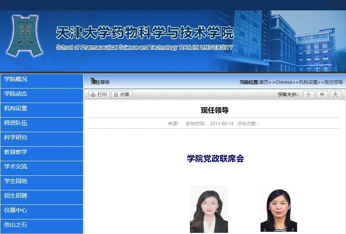Open the 科学研究 sidebar menu item
The width and height of the screenshot is (346, 234).
coord(42,139)
